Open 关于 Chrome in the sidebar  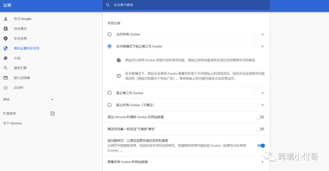12,123
